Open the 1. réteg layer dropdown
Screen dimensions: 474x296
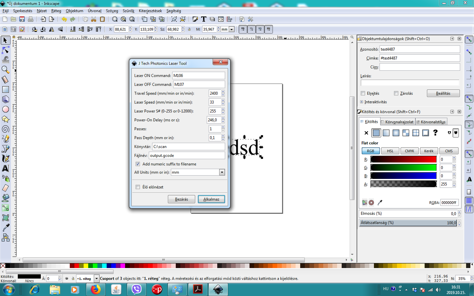coord(96,279)
